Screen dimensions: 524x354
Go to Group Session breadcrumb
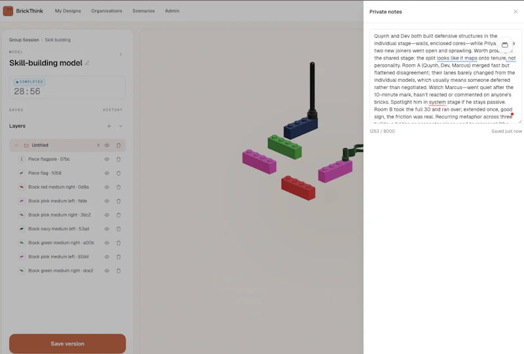click(x=24, y=40)
